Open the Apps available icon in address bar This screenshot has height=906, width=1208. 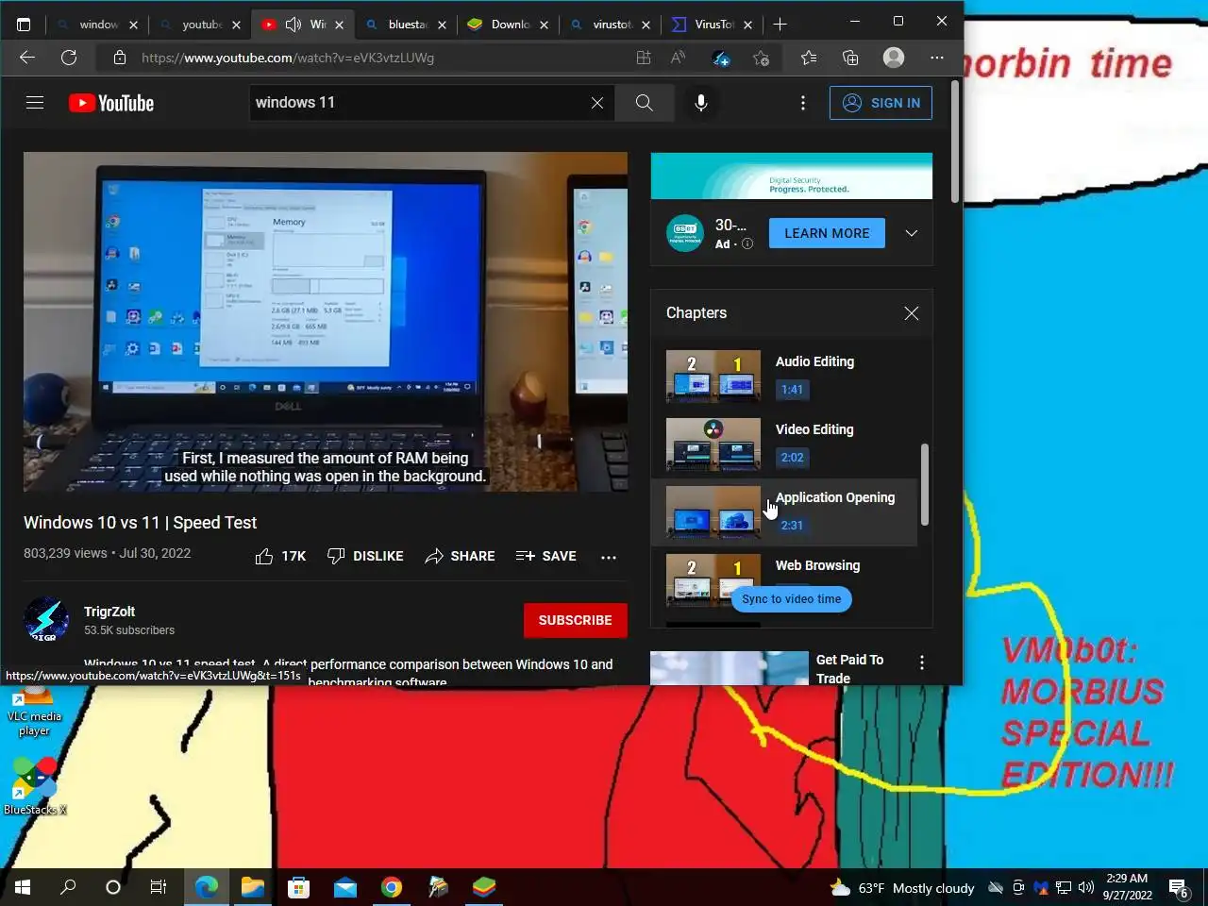pyautogui.click(x=644, y=58)
